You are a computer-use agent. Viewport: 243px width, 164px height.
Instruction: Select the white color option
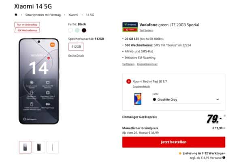point(70,30)
